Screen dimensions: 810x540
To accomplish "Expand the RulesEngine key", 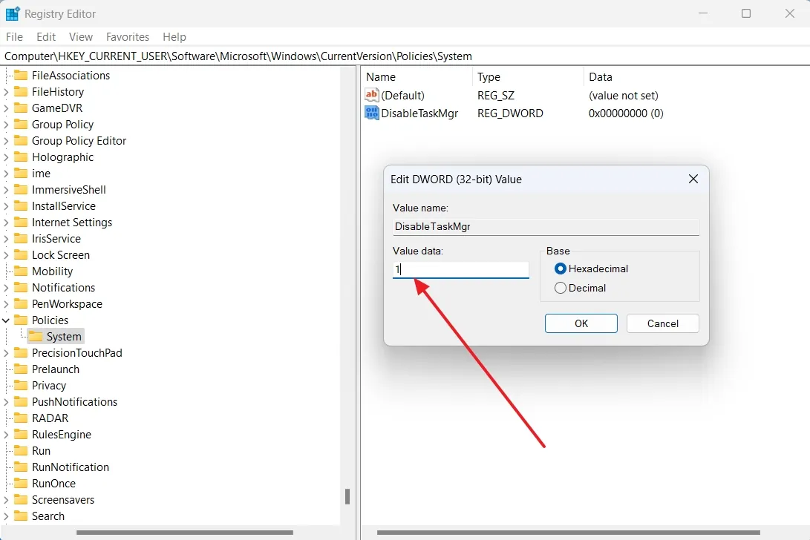I will (x=6, y=435).
